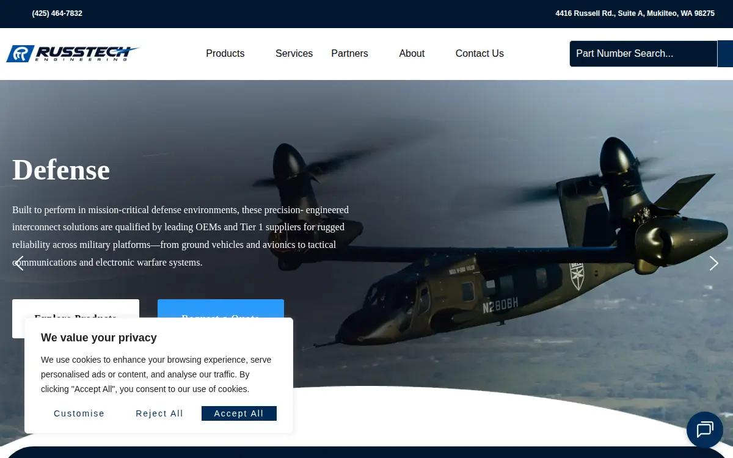
Task: Call phone number (425) 464-7832
Action: pyautogui.click(x=57, y=13)
